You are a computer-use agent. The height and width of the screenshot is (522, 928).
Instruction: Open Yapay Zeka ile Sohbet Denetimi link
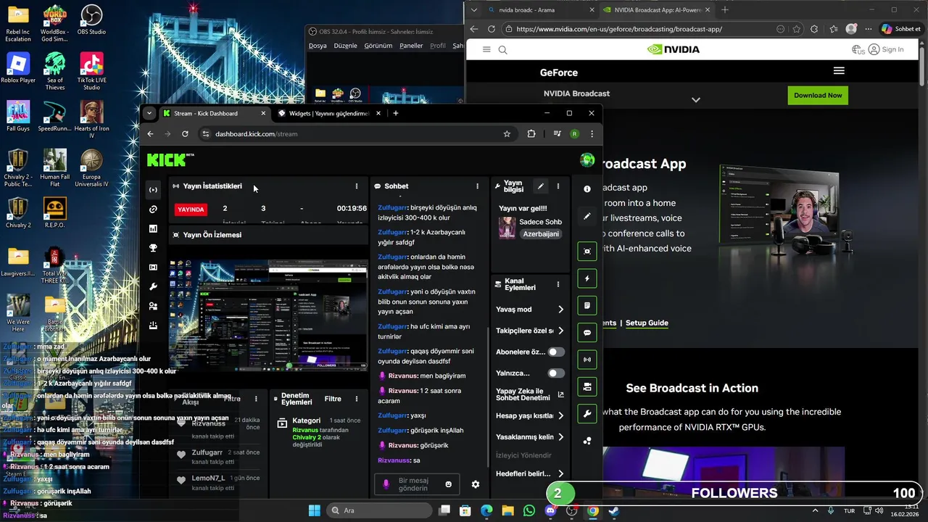click(x=529, y=394)
